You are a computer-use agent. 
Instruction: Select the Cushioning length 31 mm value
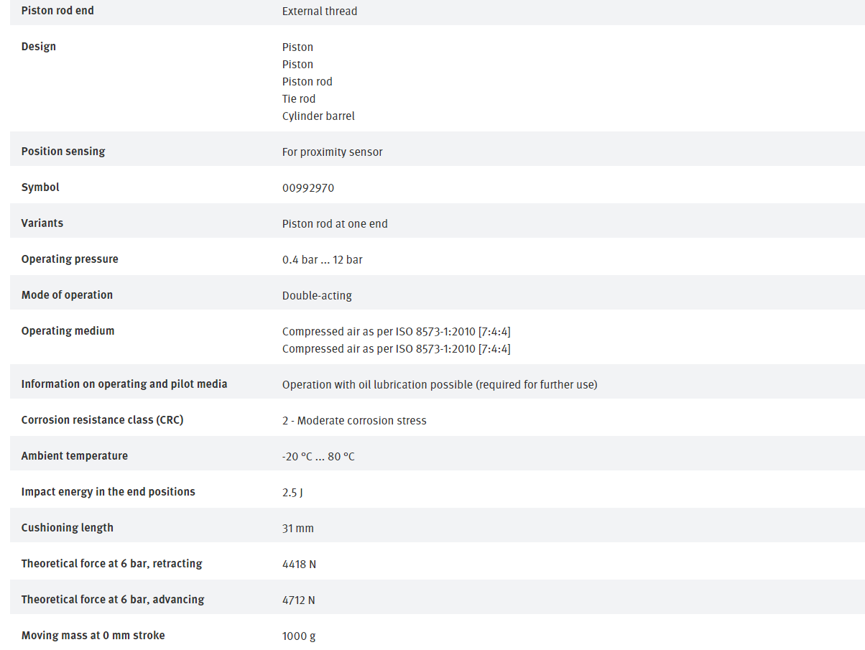[298, 529]
